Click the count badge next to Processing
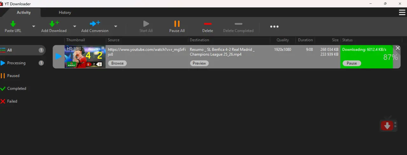Viewport: 407px width, 155px height. pyautogui.click(x=41, y=63)
